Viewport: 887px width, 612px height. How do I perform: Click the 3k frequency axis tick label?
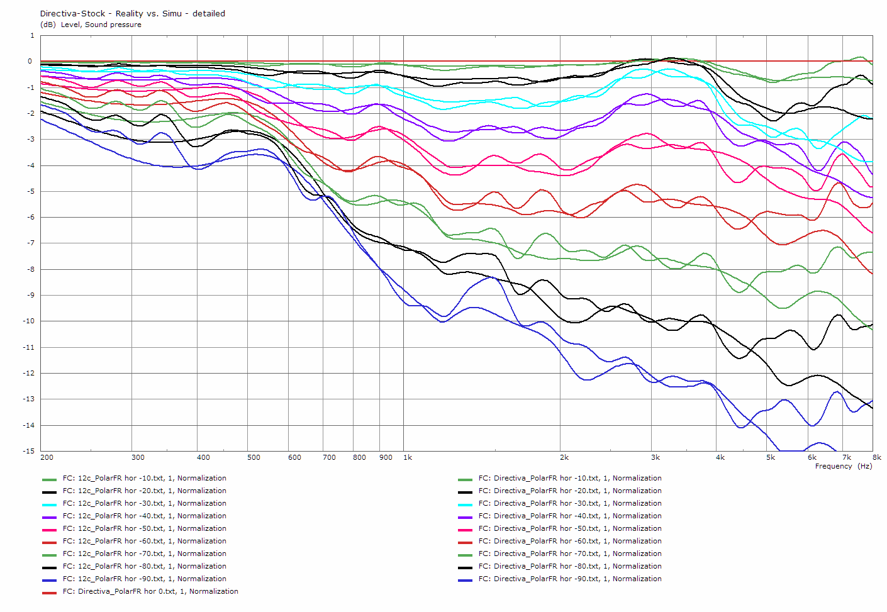point(655,457)
